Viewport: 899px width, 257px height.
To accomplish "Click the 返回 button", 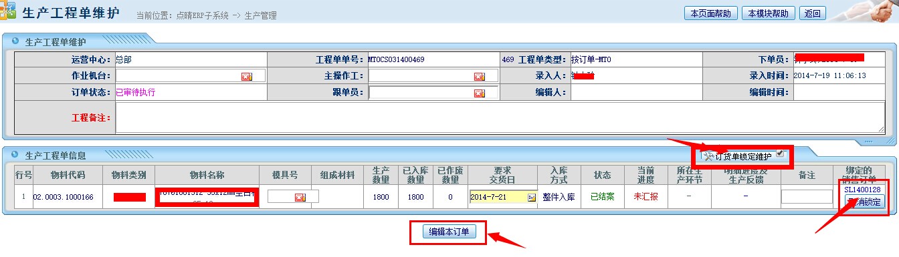I will click(x=813, y=13).
